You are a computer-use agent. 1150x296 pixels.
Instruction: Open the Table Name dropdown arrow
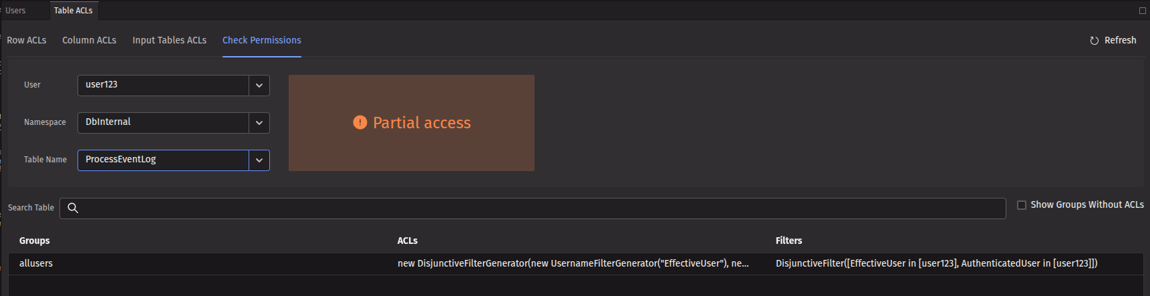click(259, 160)
